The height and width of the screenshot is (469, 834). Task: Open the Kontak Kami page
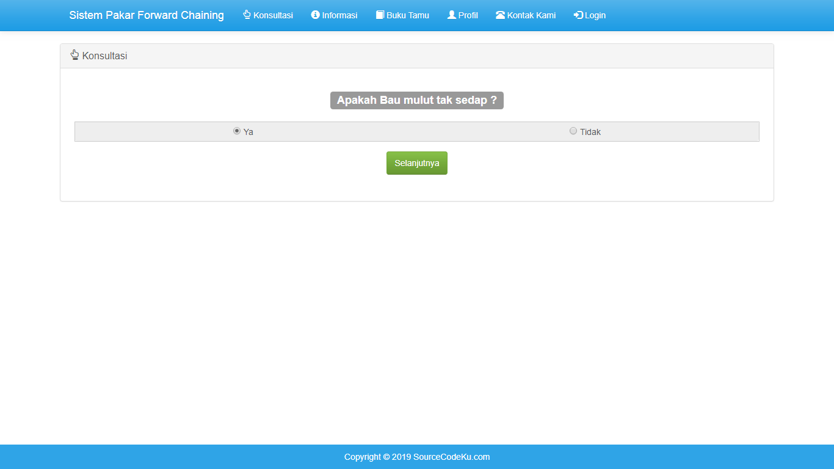pyautogui.click(x=526, y=15)
